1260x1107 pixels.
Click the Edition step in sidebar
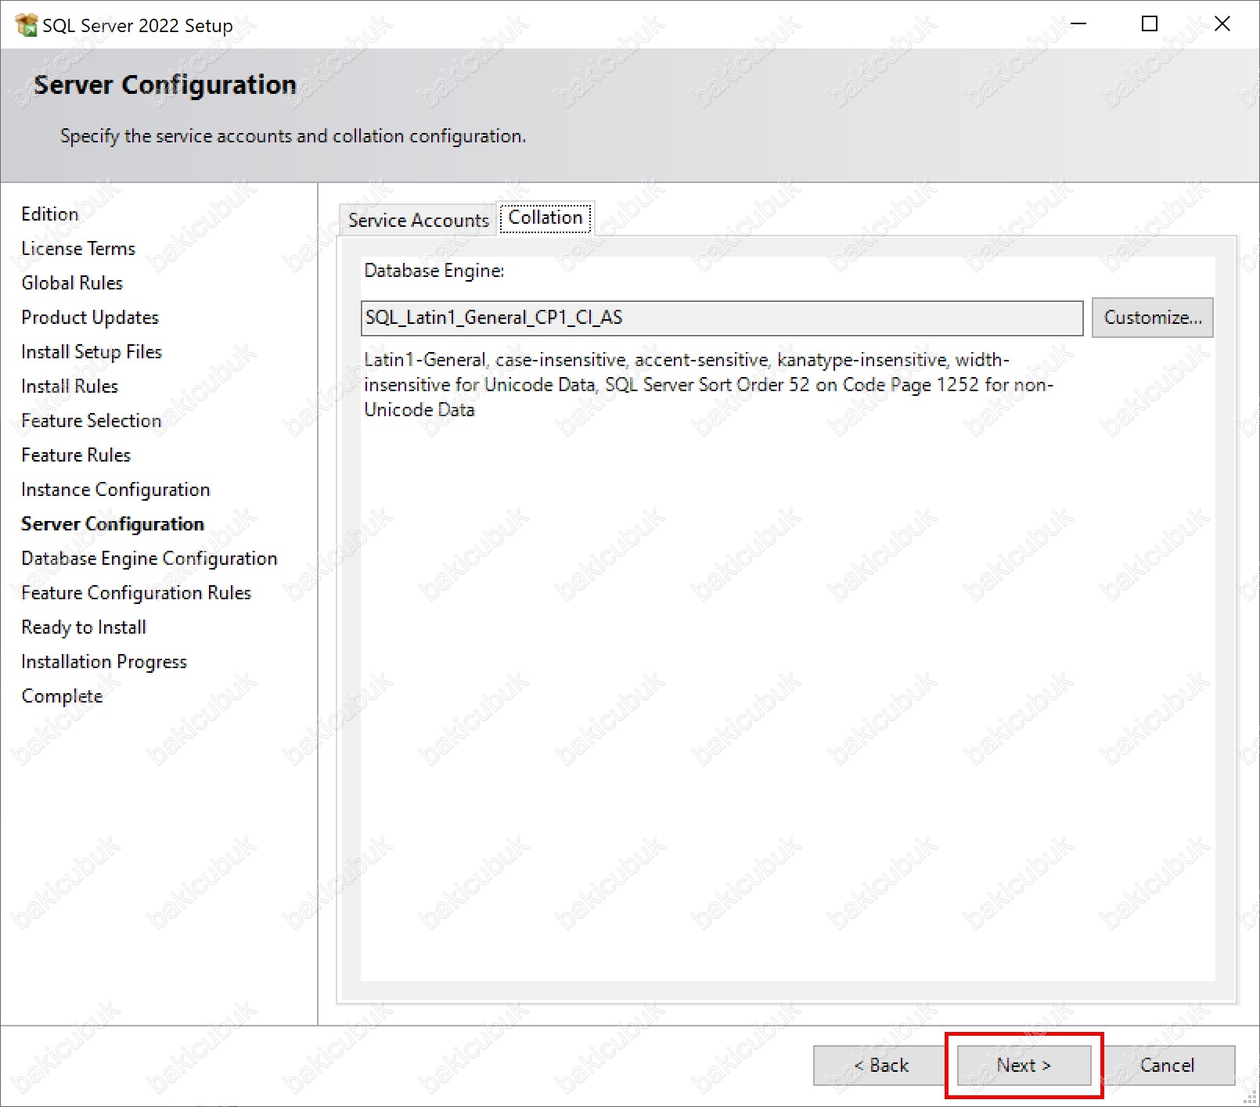tap(50, 214)
